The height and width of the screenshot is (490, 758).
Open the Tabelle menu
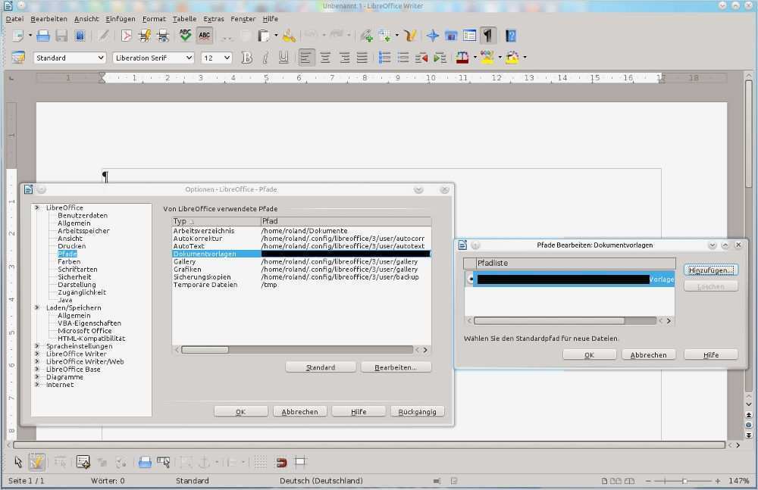pos(184,18)
